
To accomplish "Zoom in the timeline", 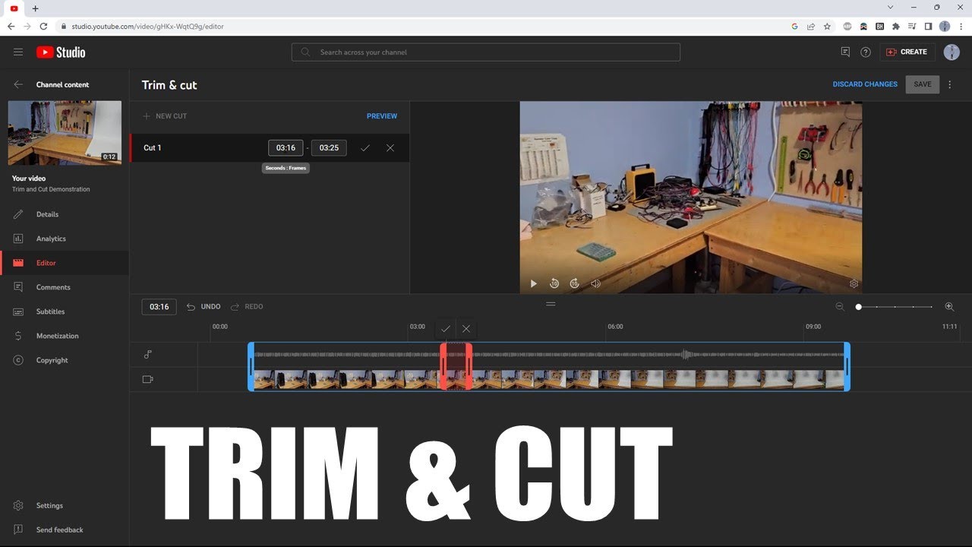I will coord(949,306).
